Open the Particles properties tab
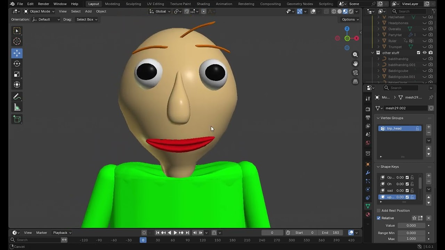445x250 pixels. click(x=368, y=181)
